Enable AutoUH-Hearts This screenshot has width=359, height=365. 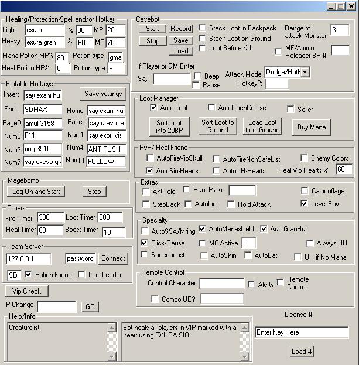pos(216,170)
